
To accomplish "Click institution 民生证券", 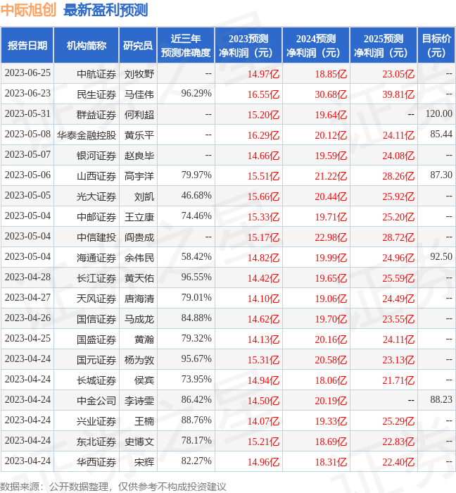I will (x=96, y=94).
